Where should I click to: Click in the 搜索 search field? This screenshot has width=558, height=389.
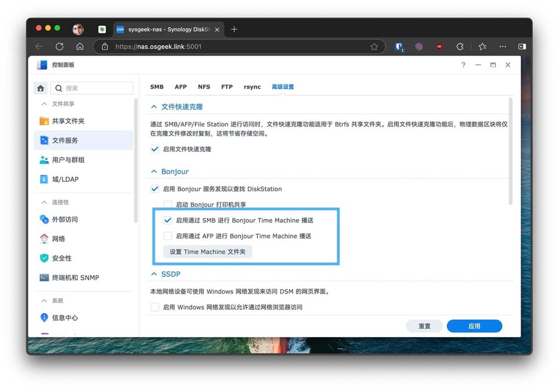coord(92,87)
